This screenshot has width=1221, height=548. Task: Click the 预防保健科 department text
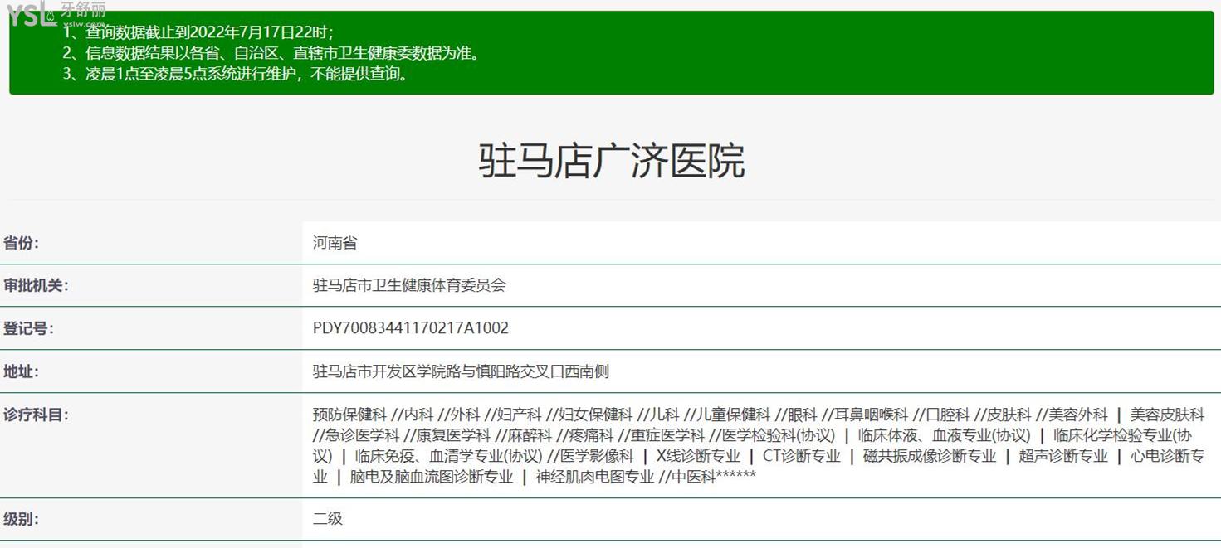click(349, 415)
